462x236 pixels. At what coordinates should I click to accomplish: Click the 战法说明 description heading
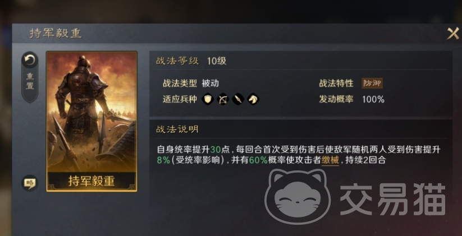pyautogui.click(x=177, y=129)
